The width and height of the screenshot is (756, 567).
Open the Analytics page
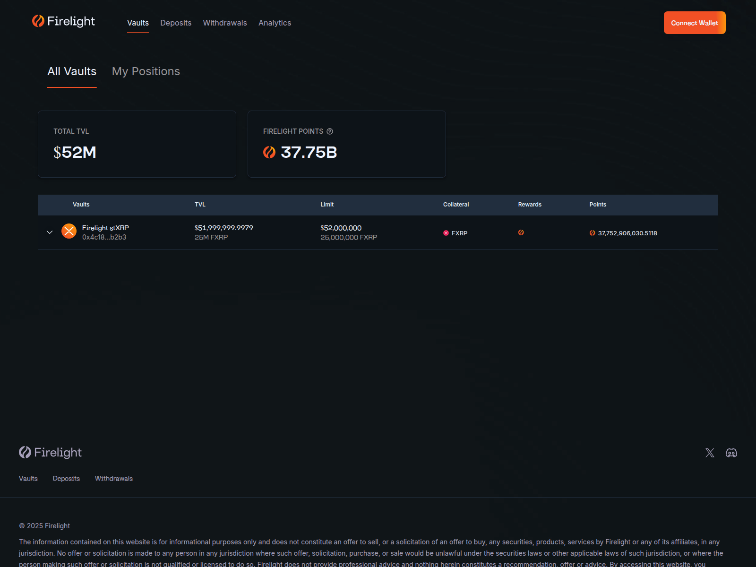click(x=275, y=23)
